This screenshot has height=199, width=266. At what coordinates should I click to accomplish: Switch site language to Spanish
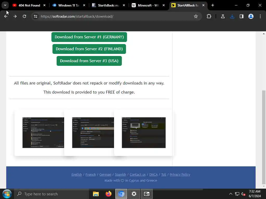point(121,174)
